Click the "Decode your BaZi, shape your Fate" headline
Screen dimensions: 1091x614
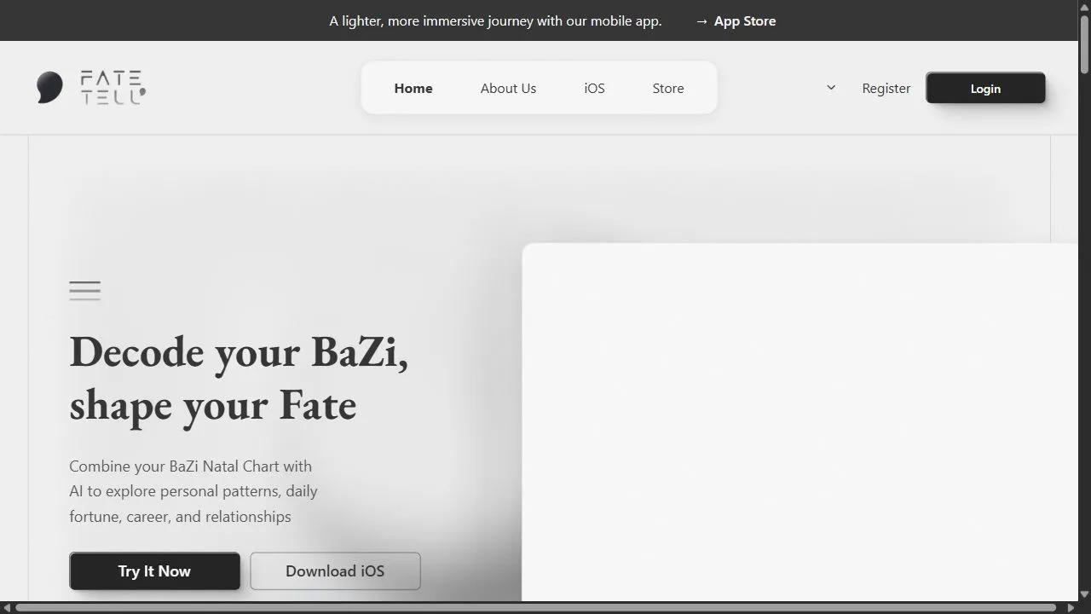[239, 378]
